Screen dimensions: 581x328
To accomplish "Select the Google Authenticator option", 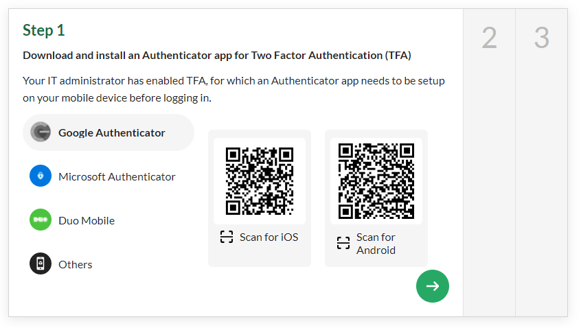I will coord(109,132).
